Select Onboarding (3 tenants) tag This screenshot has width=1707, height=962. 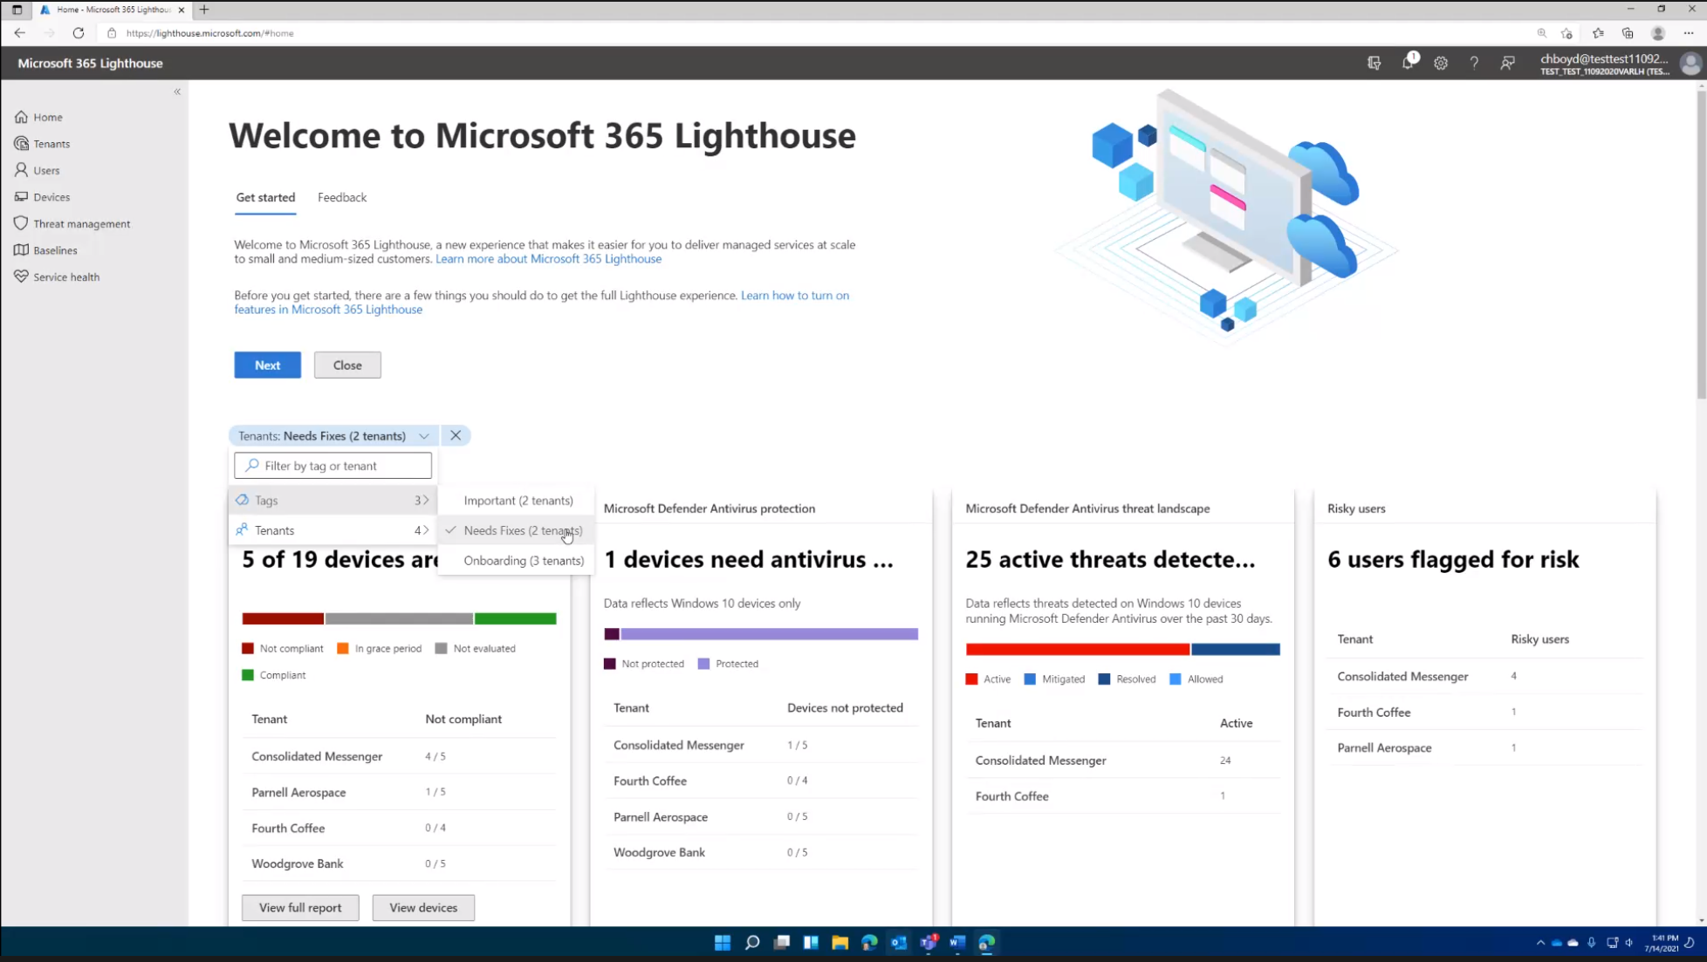(523, 561)
